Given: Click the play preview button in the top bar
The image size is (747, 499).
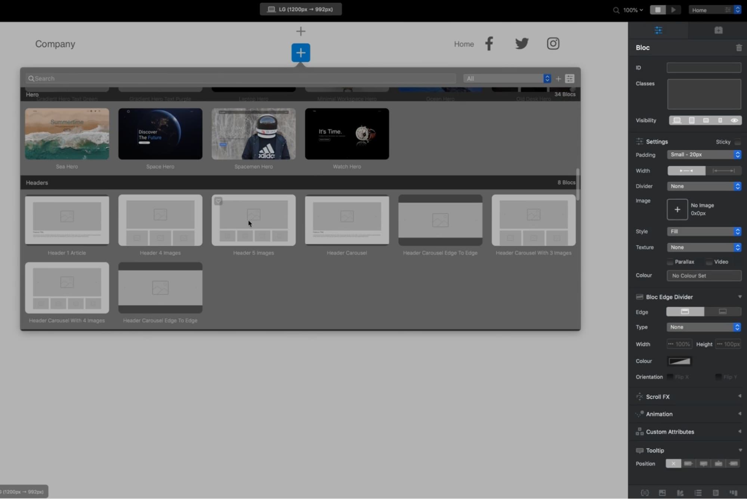Looking at the screenshot, I should pyautogui.click(x=673, y=10).
